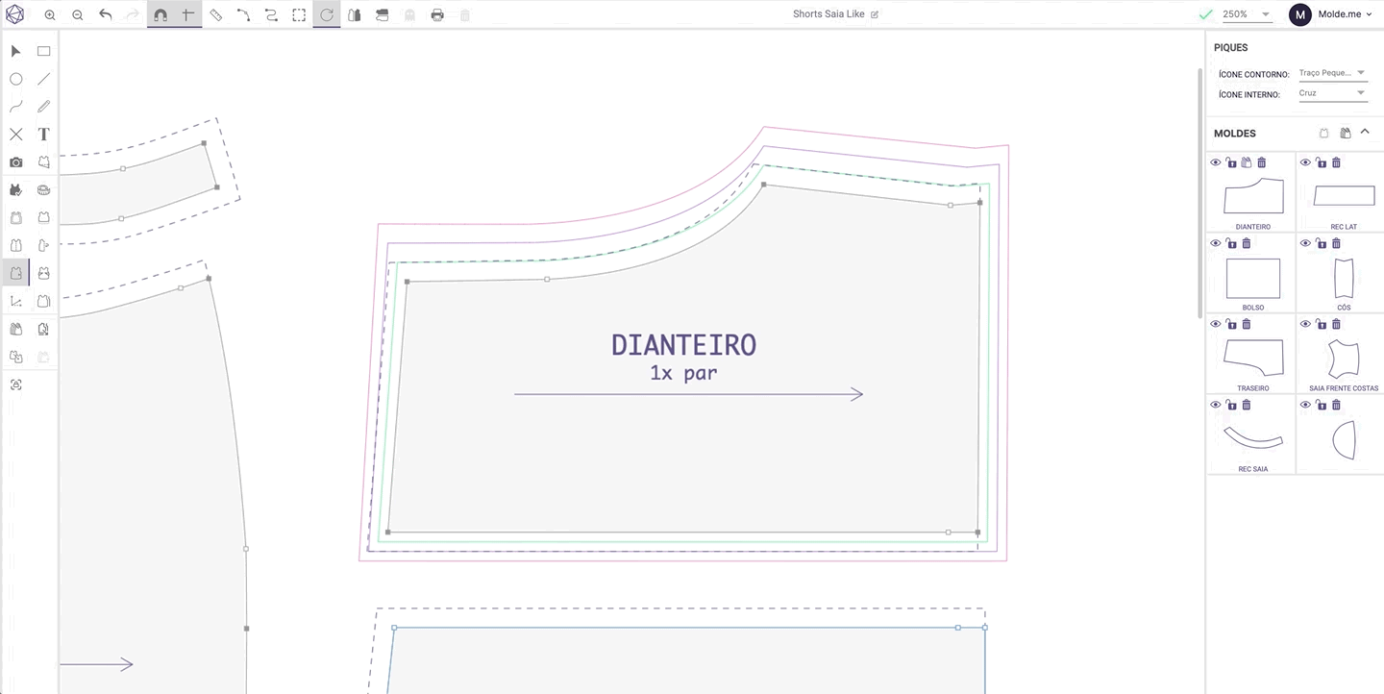Viewport: 1384px width, 694px height.
Task: Select the SAIA FRENTE COSTAS thumbnail
Action: tap(1344, 359)
